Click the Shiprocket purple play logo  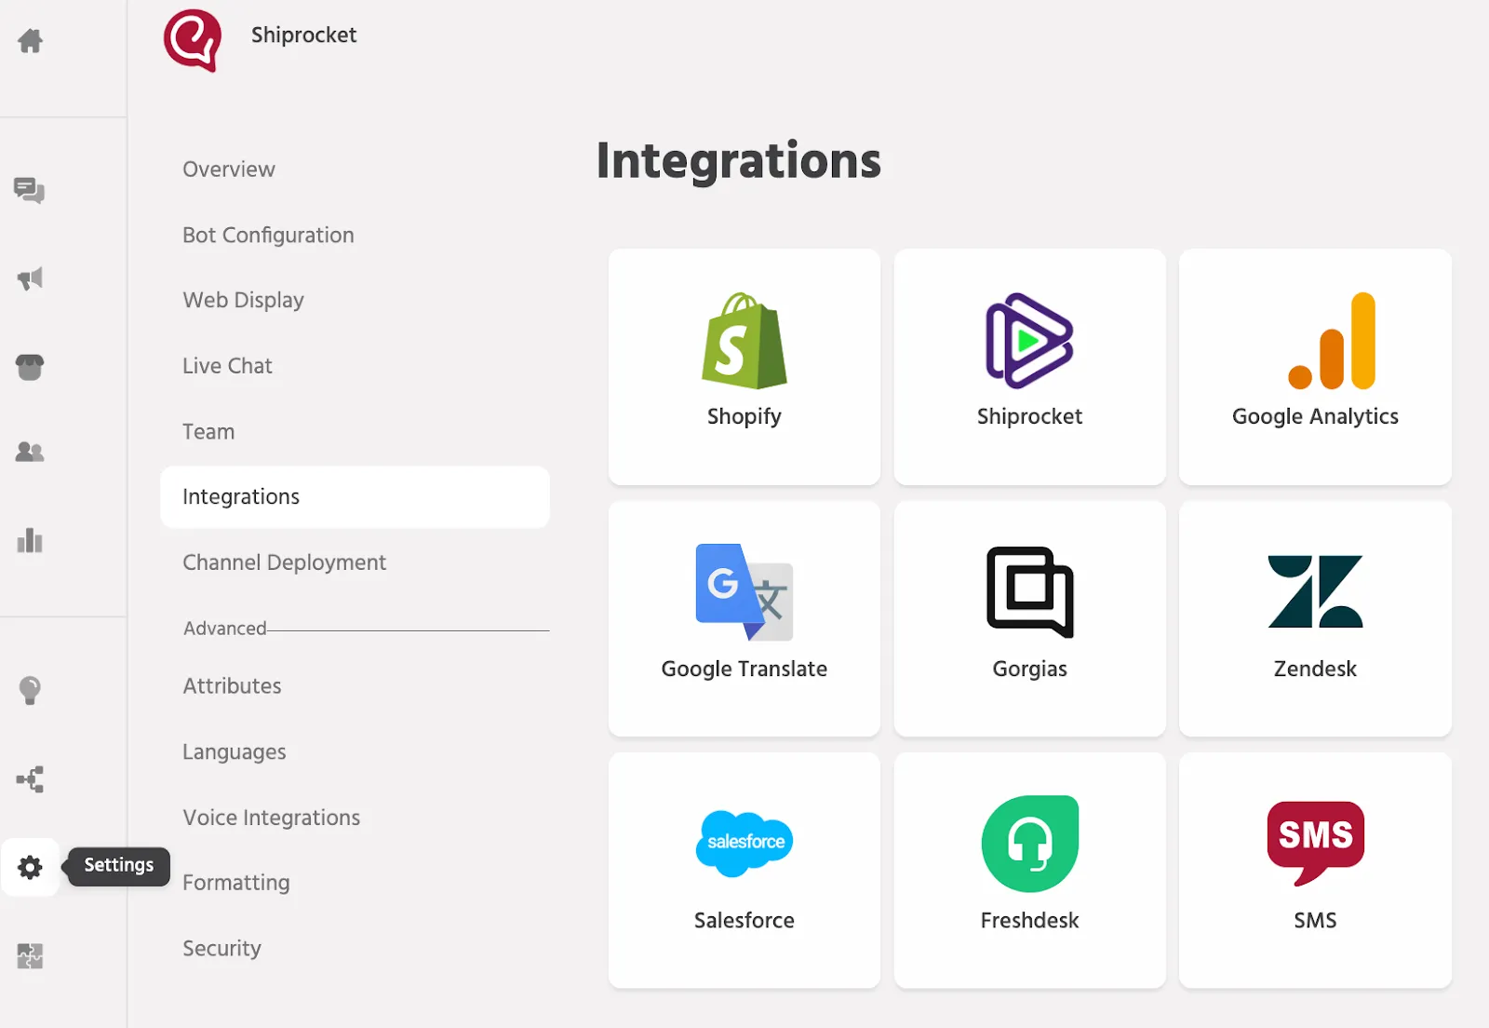1029,341
